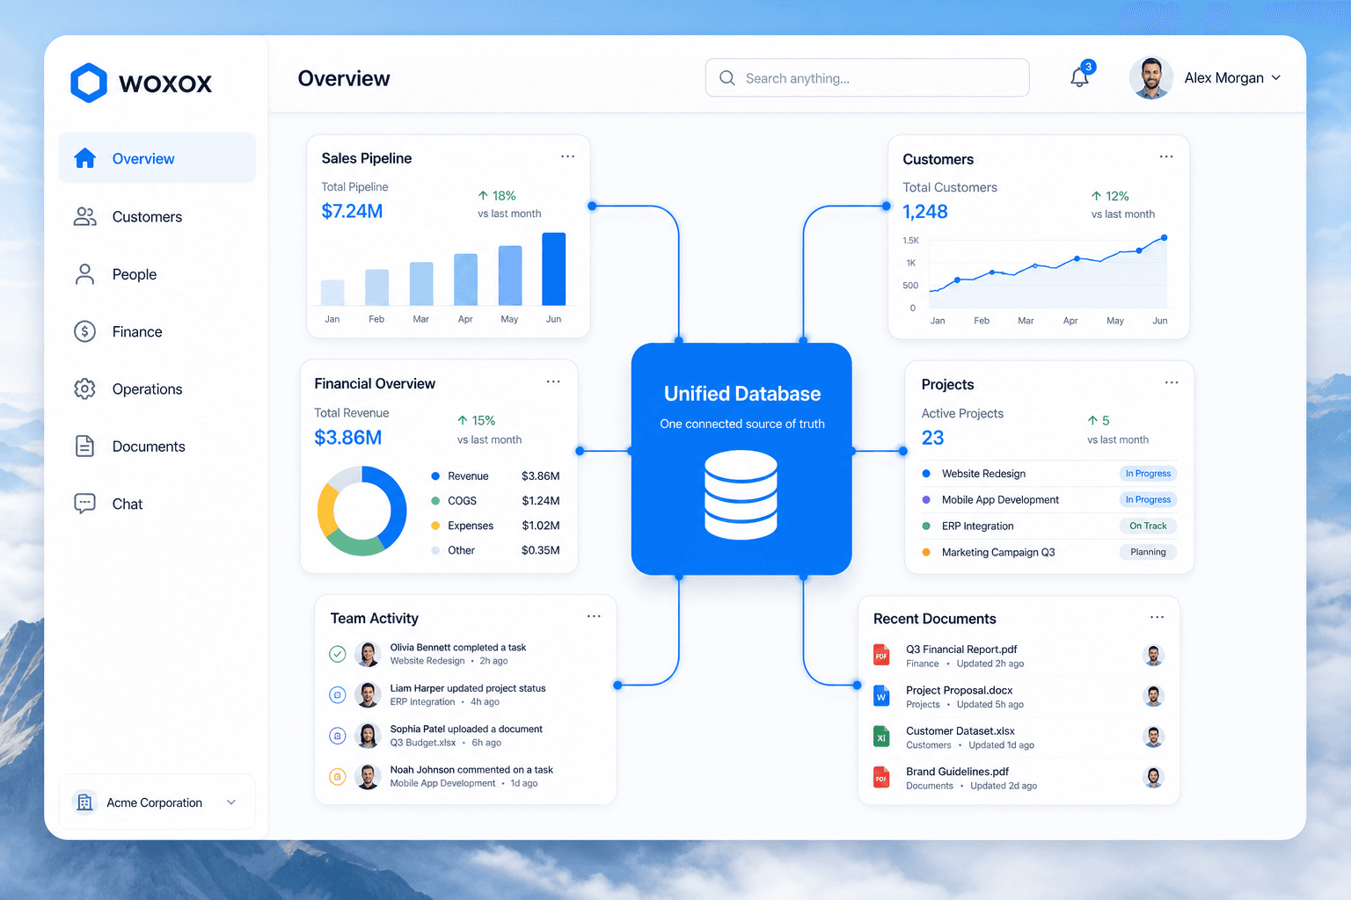Click Planning badge for Marketing Campaign Q3
The width and height of the screenshot is (1351, 900).
coord(1148,552)
